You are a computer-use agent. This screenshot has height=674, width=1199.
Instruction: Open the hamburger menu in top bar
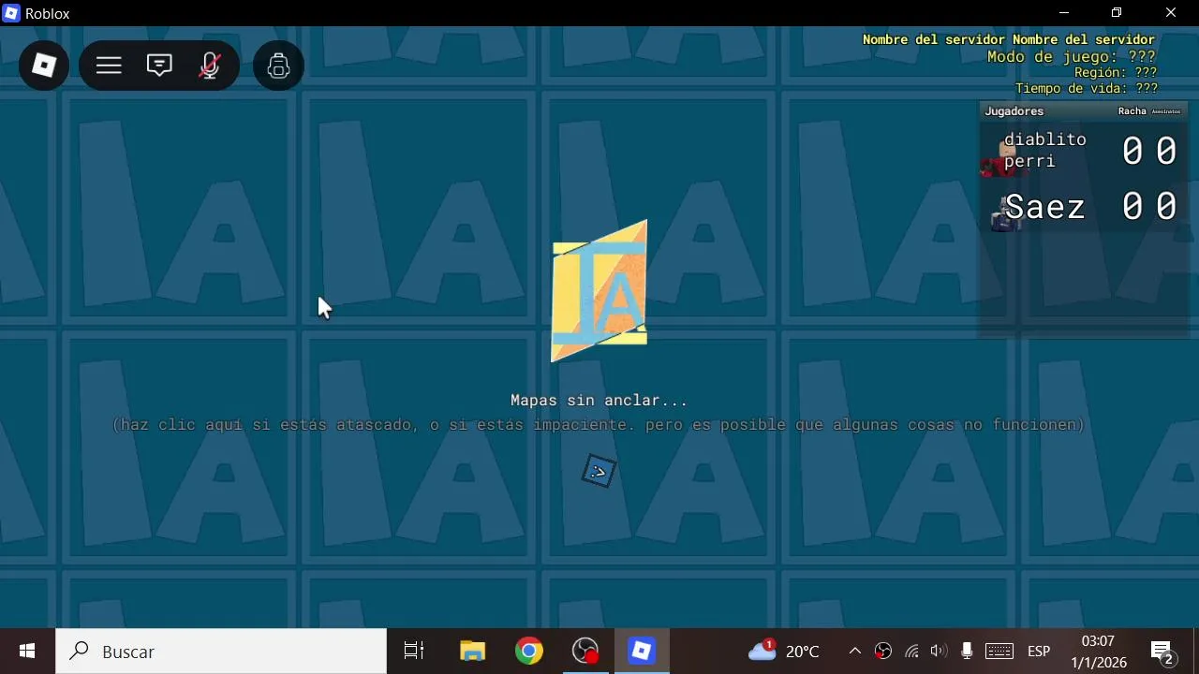tap(109, 66)
